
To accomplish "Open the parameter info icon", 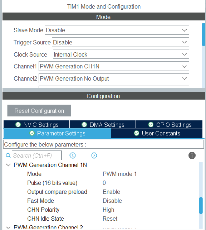I will click(x=192, y=155).
